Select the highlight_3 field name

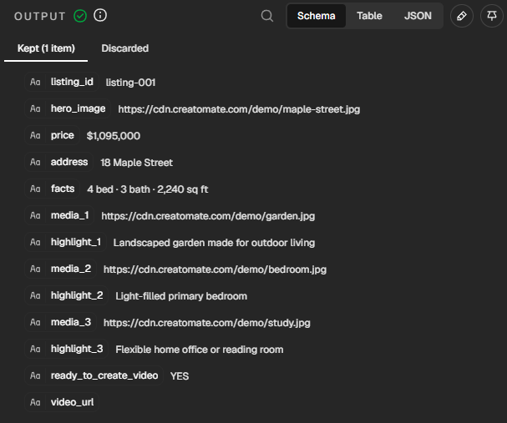(x=77, y=349)
